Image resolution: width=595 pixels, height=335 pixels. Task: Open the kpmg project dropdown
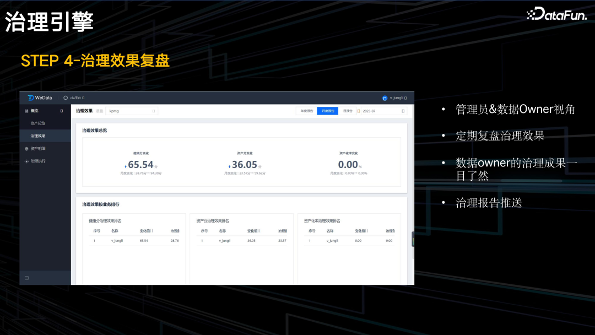132,111
